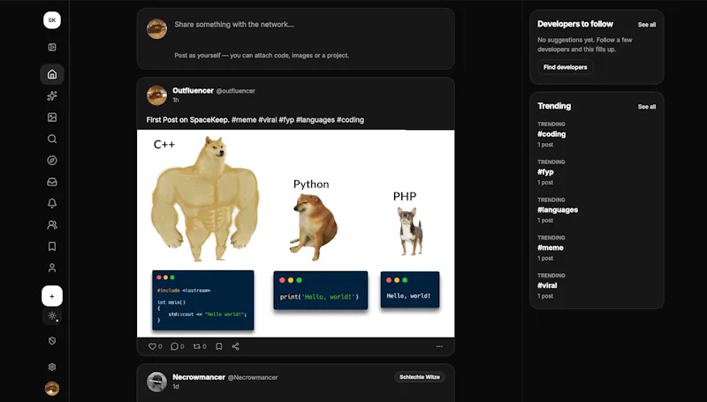The image size is (707, 402).
Task: Open the image gallery icon in sidebar
Action: [52, 118]
